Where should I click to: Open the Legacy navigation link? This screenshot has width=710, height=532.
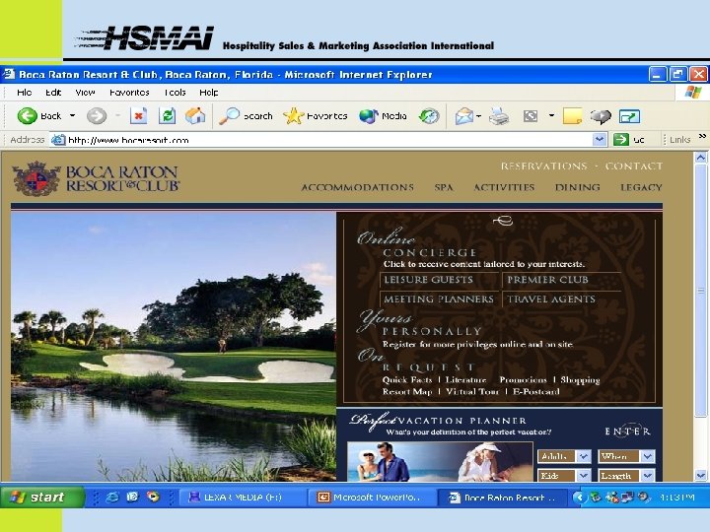641,187
